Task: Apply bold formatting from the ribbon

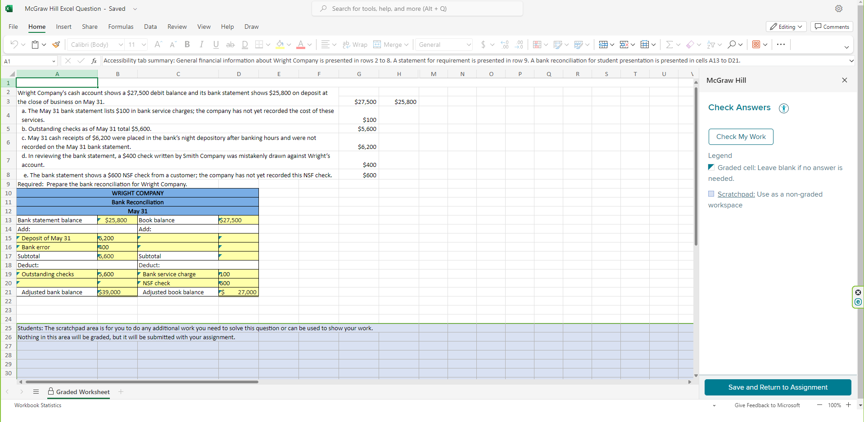Action: [x=187, y=45]
